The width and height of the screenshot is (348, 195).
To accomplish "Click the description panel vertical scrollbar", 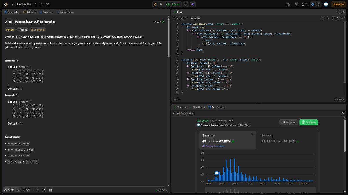I will click(x=169, y=38).
